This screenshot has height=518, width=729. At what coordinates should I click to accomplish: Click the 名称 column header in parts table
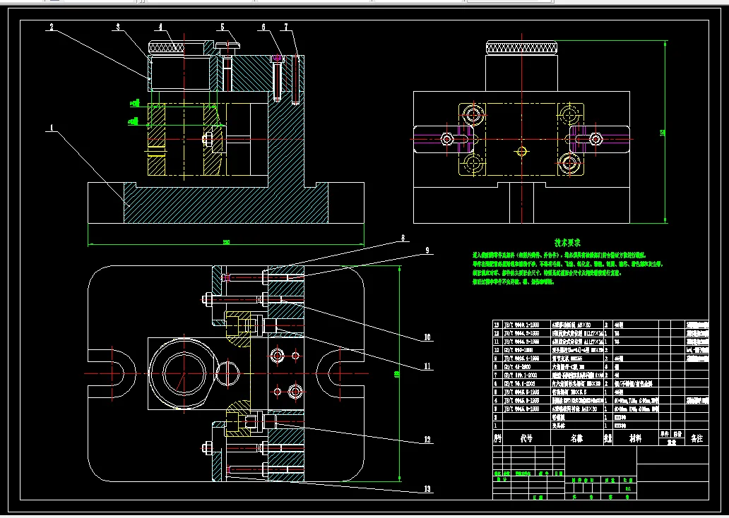pyautogui.click(x=576, y=438)
